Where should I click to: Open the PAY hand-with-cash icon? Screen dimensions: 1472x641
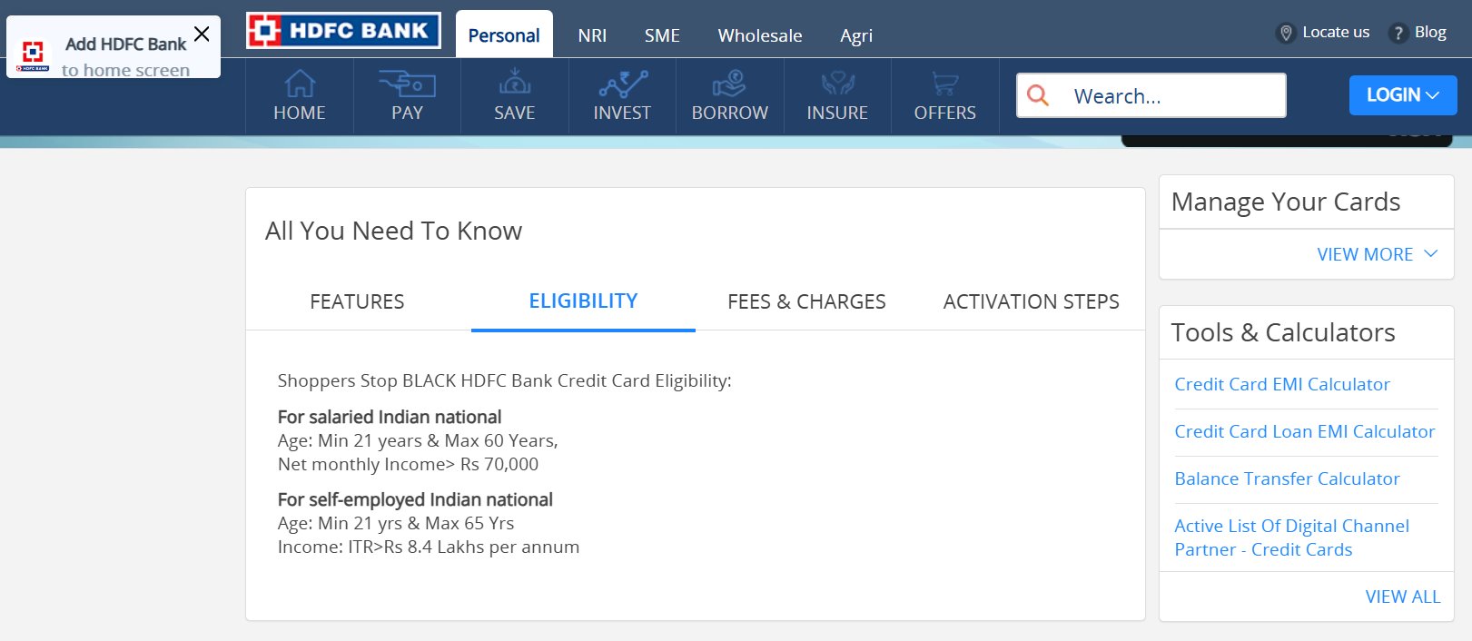coord(407,84)
